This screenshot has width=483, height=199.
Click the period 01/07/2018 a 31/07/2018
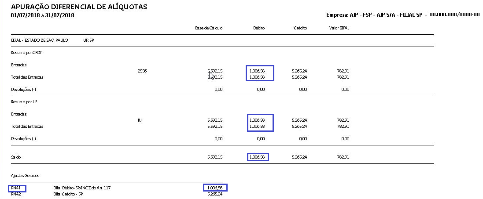coord(42,15)
